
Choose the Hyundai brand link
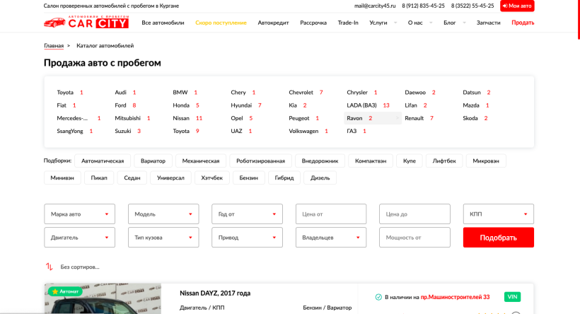(246, 105)
